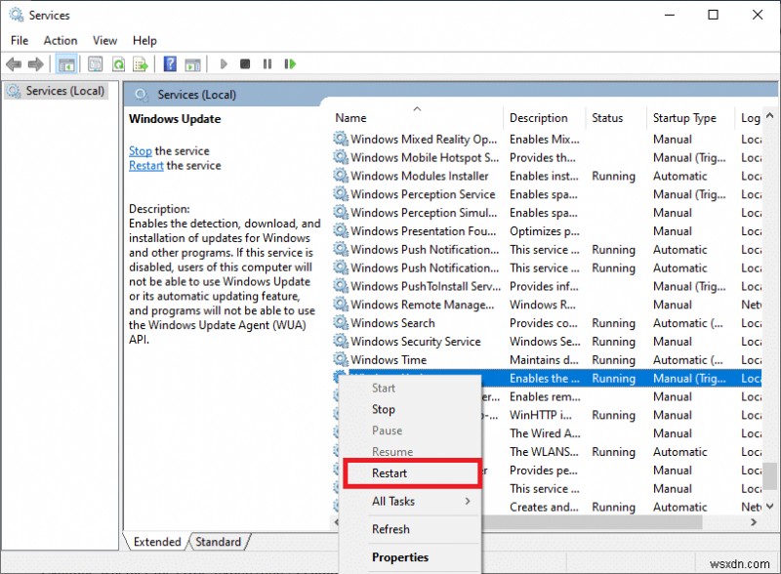This screenshot has height=574, width=781.
Task: Click the Stop the service link
Action: (x=140, y=150)
